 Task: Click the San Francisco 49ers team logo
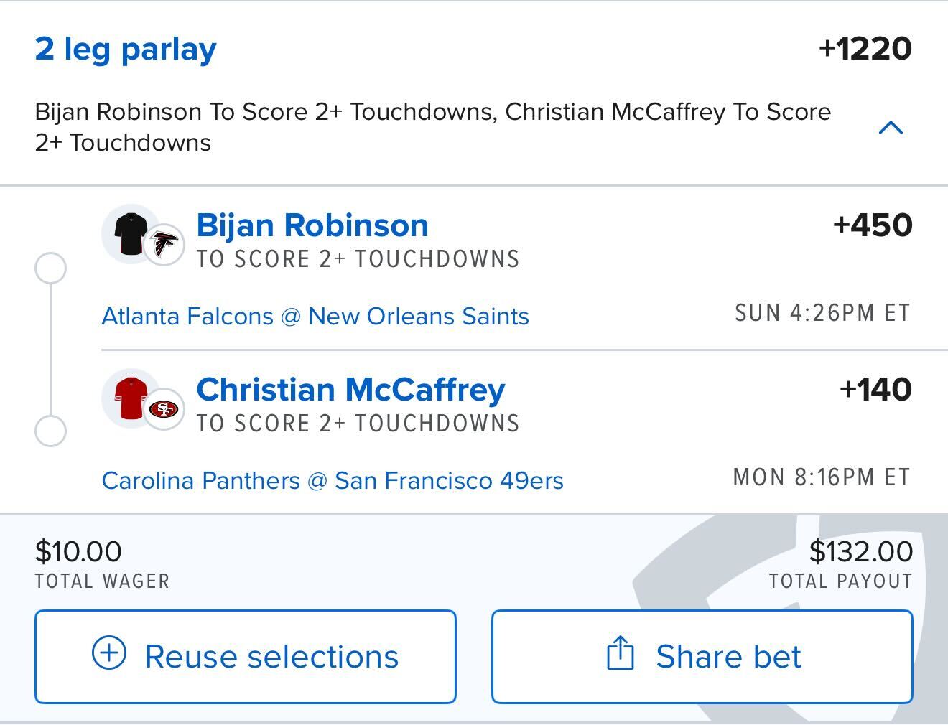click(x=164, y=409)
